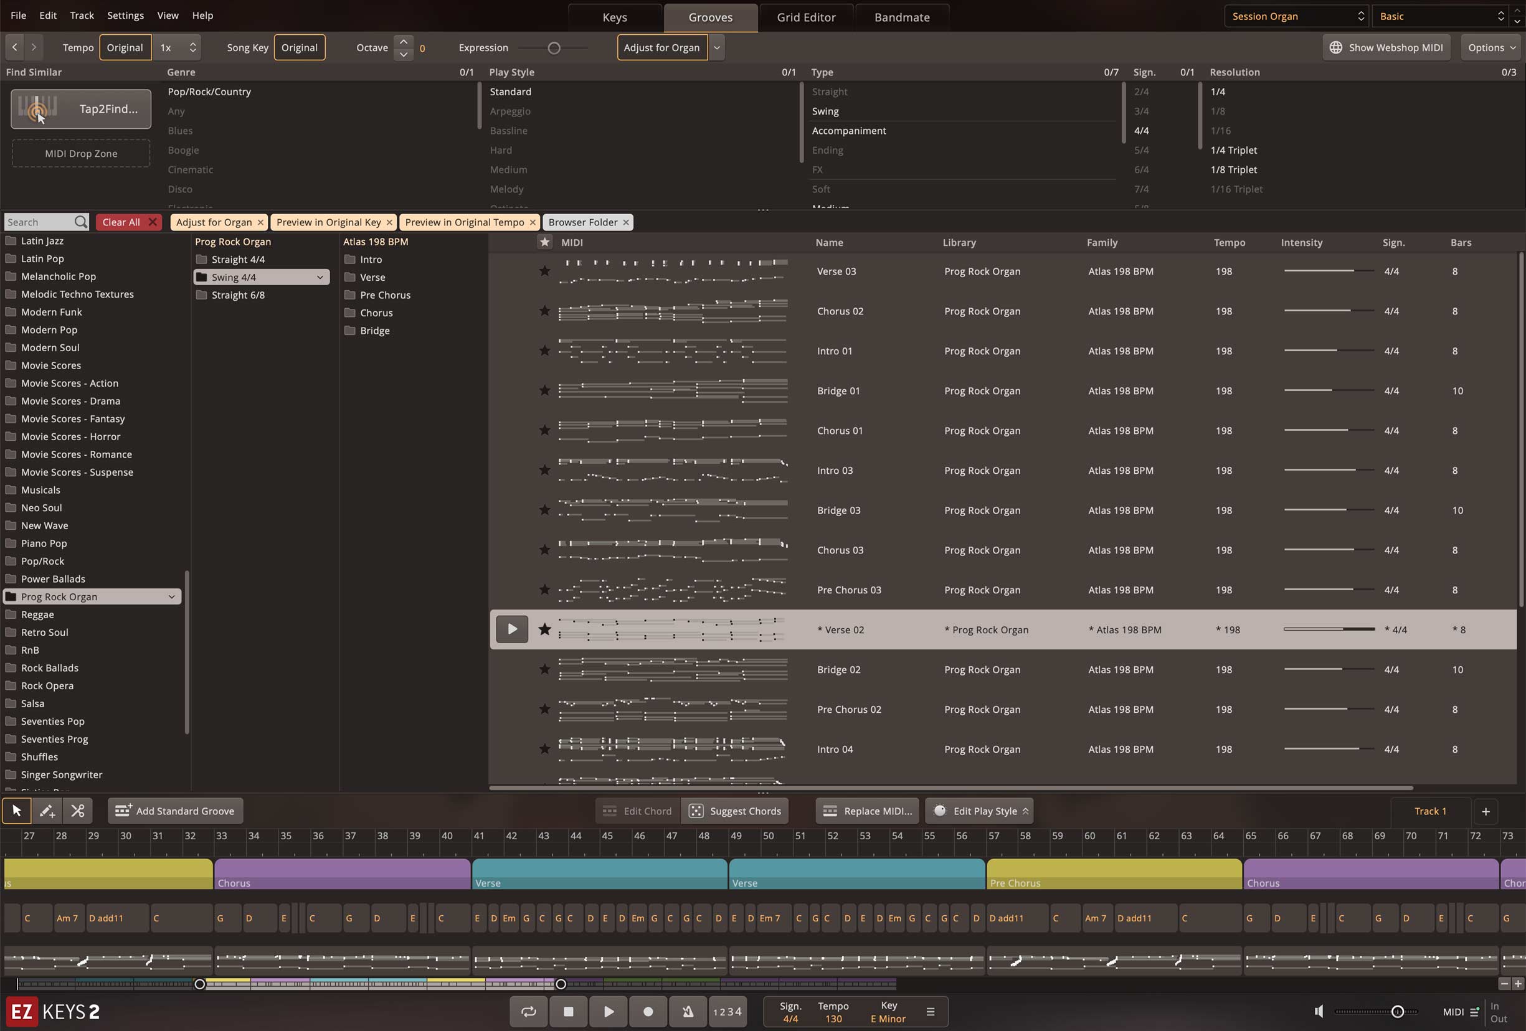This screenshot has width=1526, height=1031.
Task: Enable the Swing type filter
Action: click(x=825, y=111)
